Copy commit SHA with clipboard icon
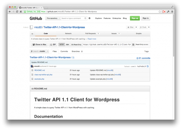The image size is (182, 130). point(148,66)
